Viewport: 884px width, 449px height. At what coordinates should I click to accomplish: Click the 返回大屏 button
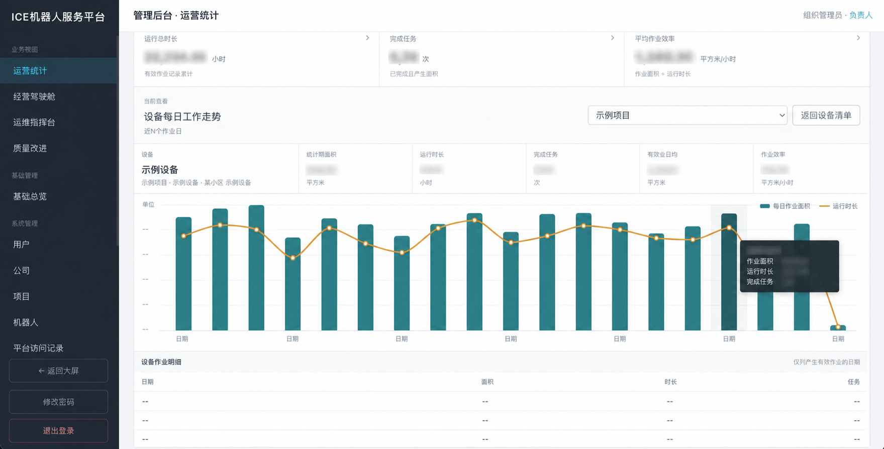pos(58,371)
